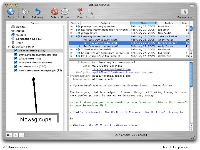Toggle news.announce.newgroups checkbox

[x=16, y=70]
